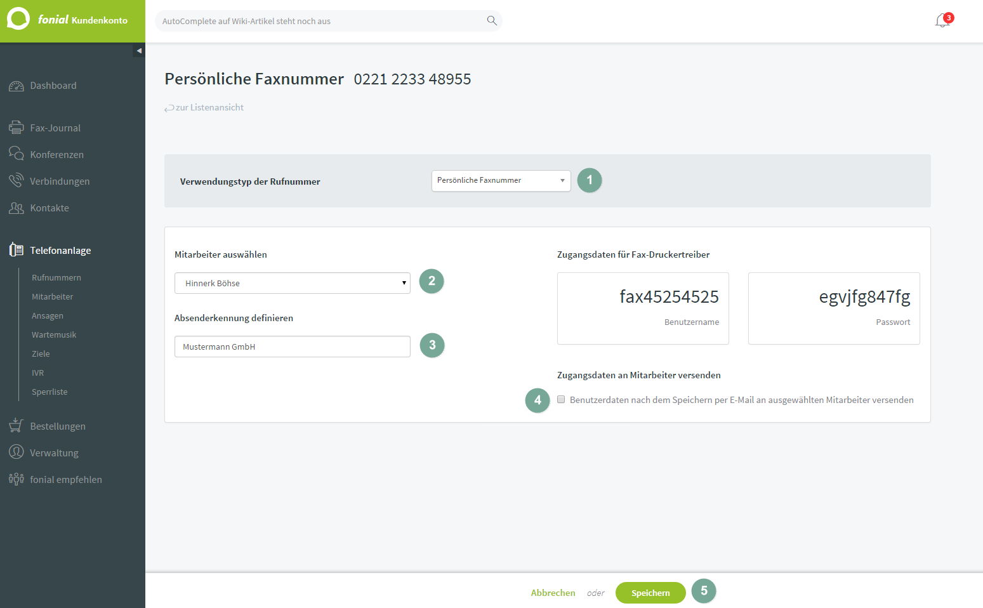Open Mitarbeiter submenu entry
The height and width of the screenshot is (608, 983).
(53, 296)
